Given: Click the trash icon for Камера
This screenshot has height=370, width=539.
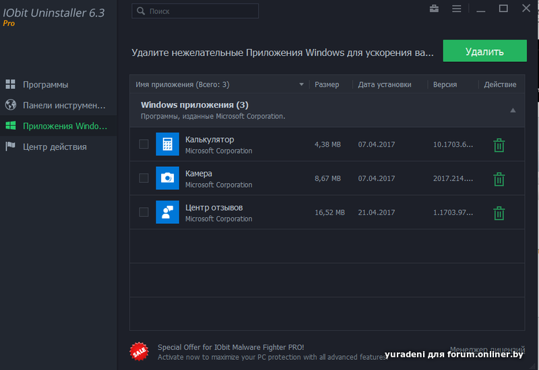Looking at the screenshot, I should pyautogui.click(x=499, y=179).
